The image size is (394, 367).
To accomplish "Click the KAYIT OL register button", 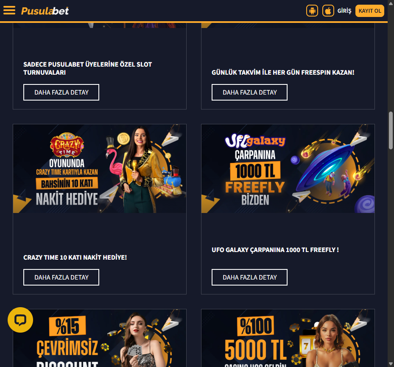I will 370,11.
